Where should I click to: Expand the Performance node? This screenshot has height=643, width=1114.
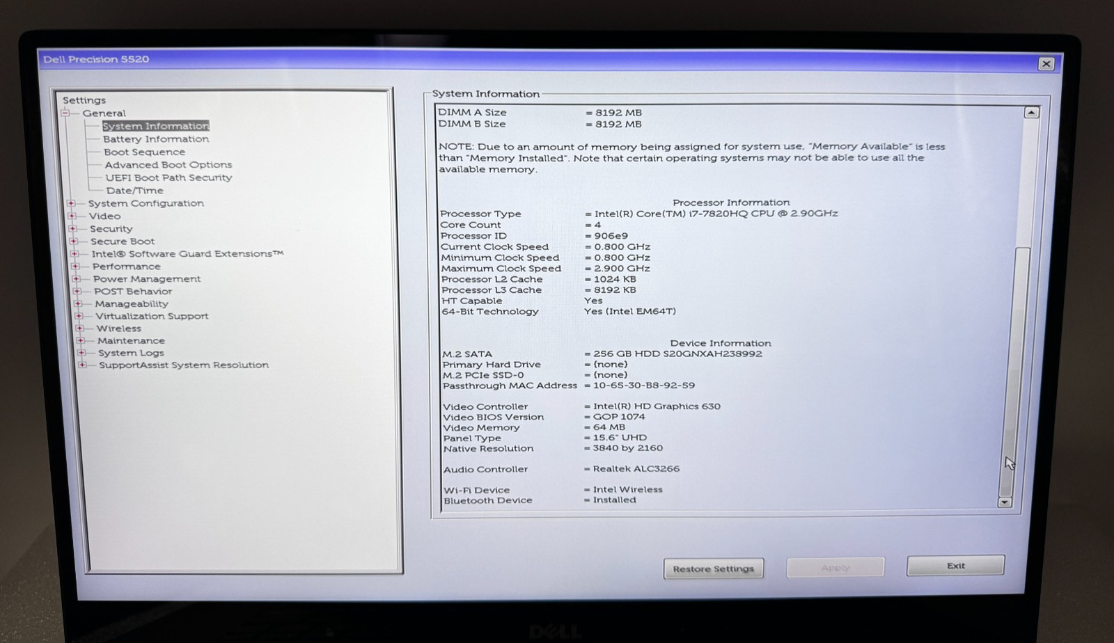[x=75, y=267]
